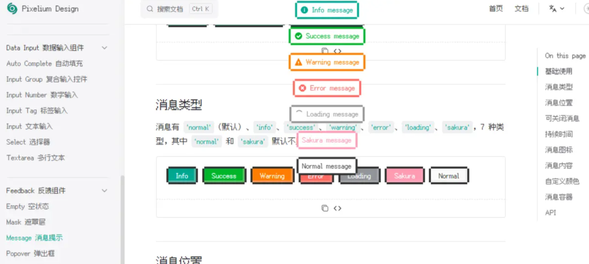Click checkmark icon in Success message toast
This screenshot has height=264, width=589.
click(x=299, y=36)
